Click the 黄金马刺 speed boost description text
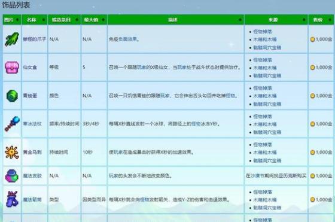The image size is (335, 222). [151, 152]
